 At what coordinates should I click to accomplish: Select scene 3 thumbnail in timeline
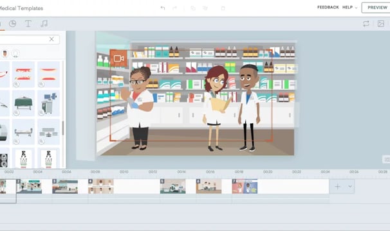pos(65,186)
